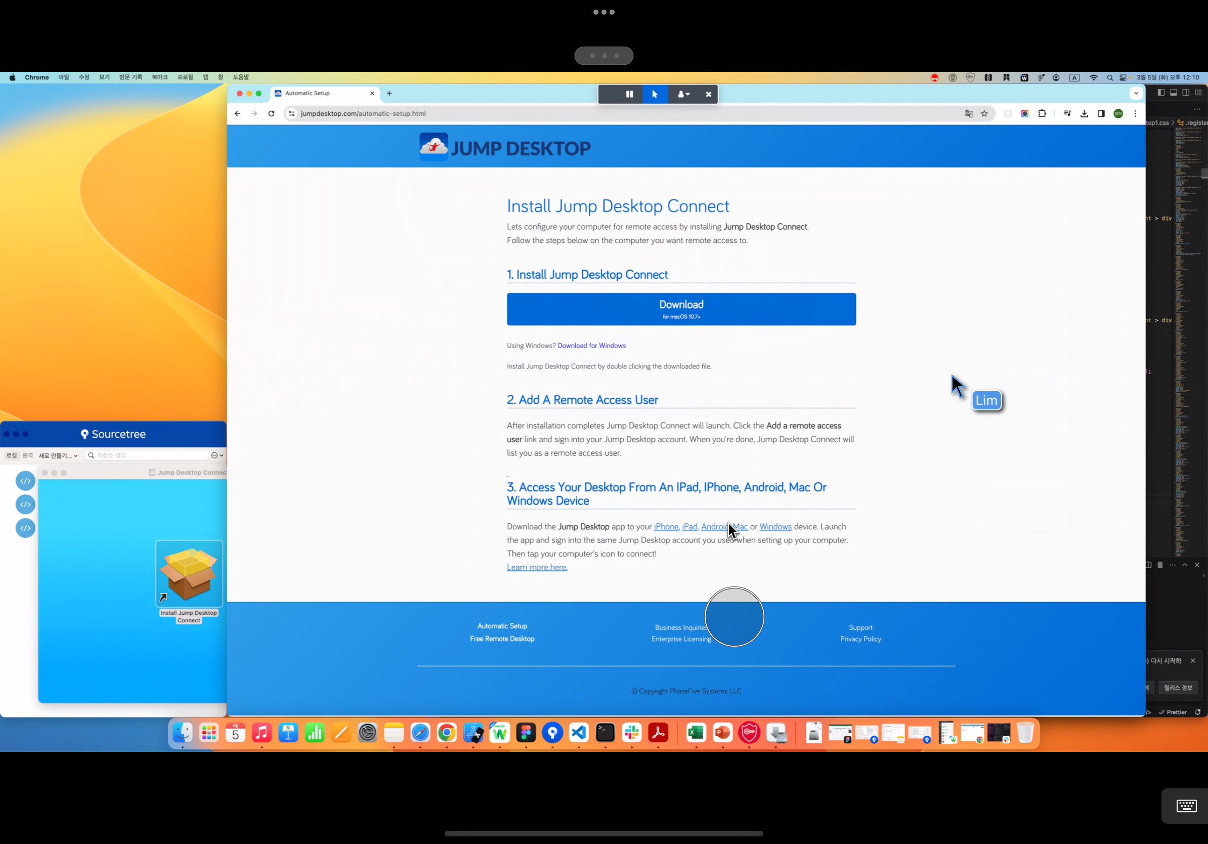
Task: Open the Chrome tab search chevron
Action: [1136, 93]
